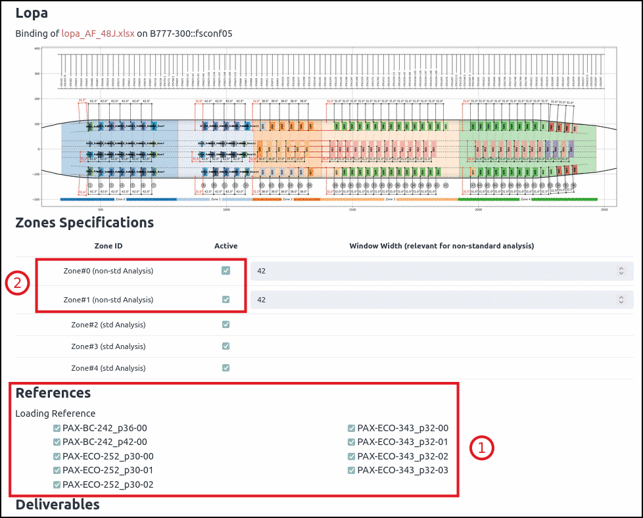643x518 pixels.
Task: Click the Zone#1 window width stepper arrows
Action: click(x=621, y=300)
